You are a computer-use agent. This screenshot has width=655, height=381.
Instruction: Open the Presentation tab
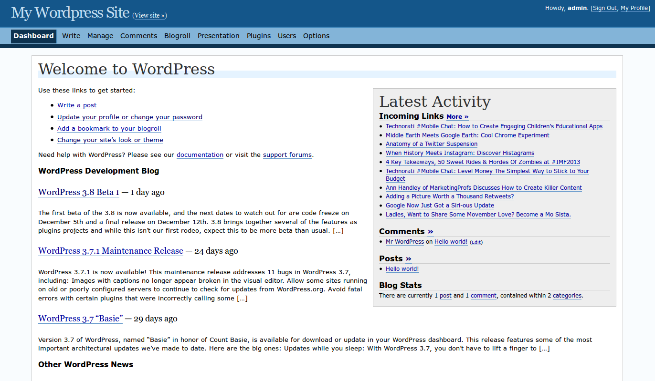[x=218, y=36]
